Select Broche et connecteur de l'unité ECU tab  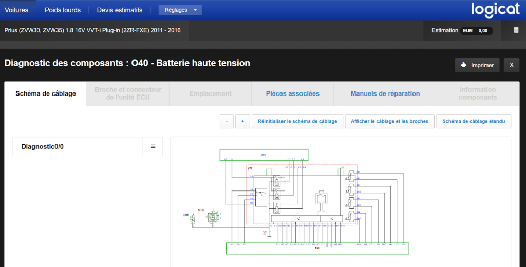pos(128,93)
